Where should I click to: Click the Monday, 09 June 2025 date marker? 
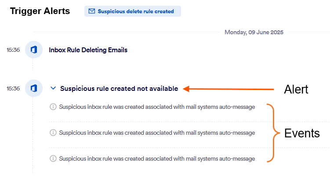254,32
